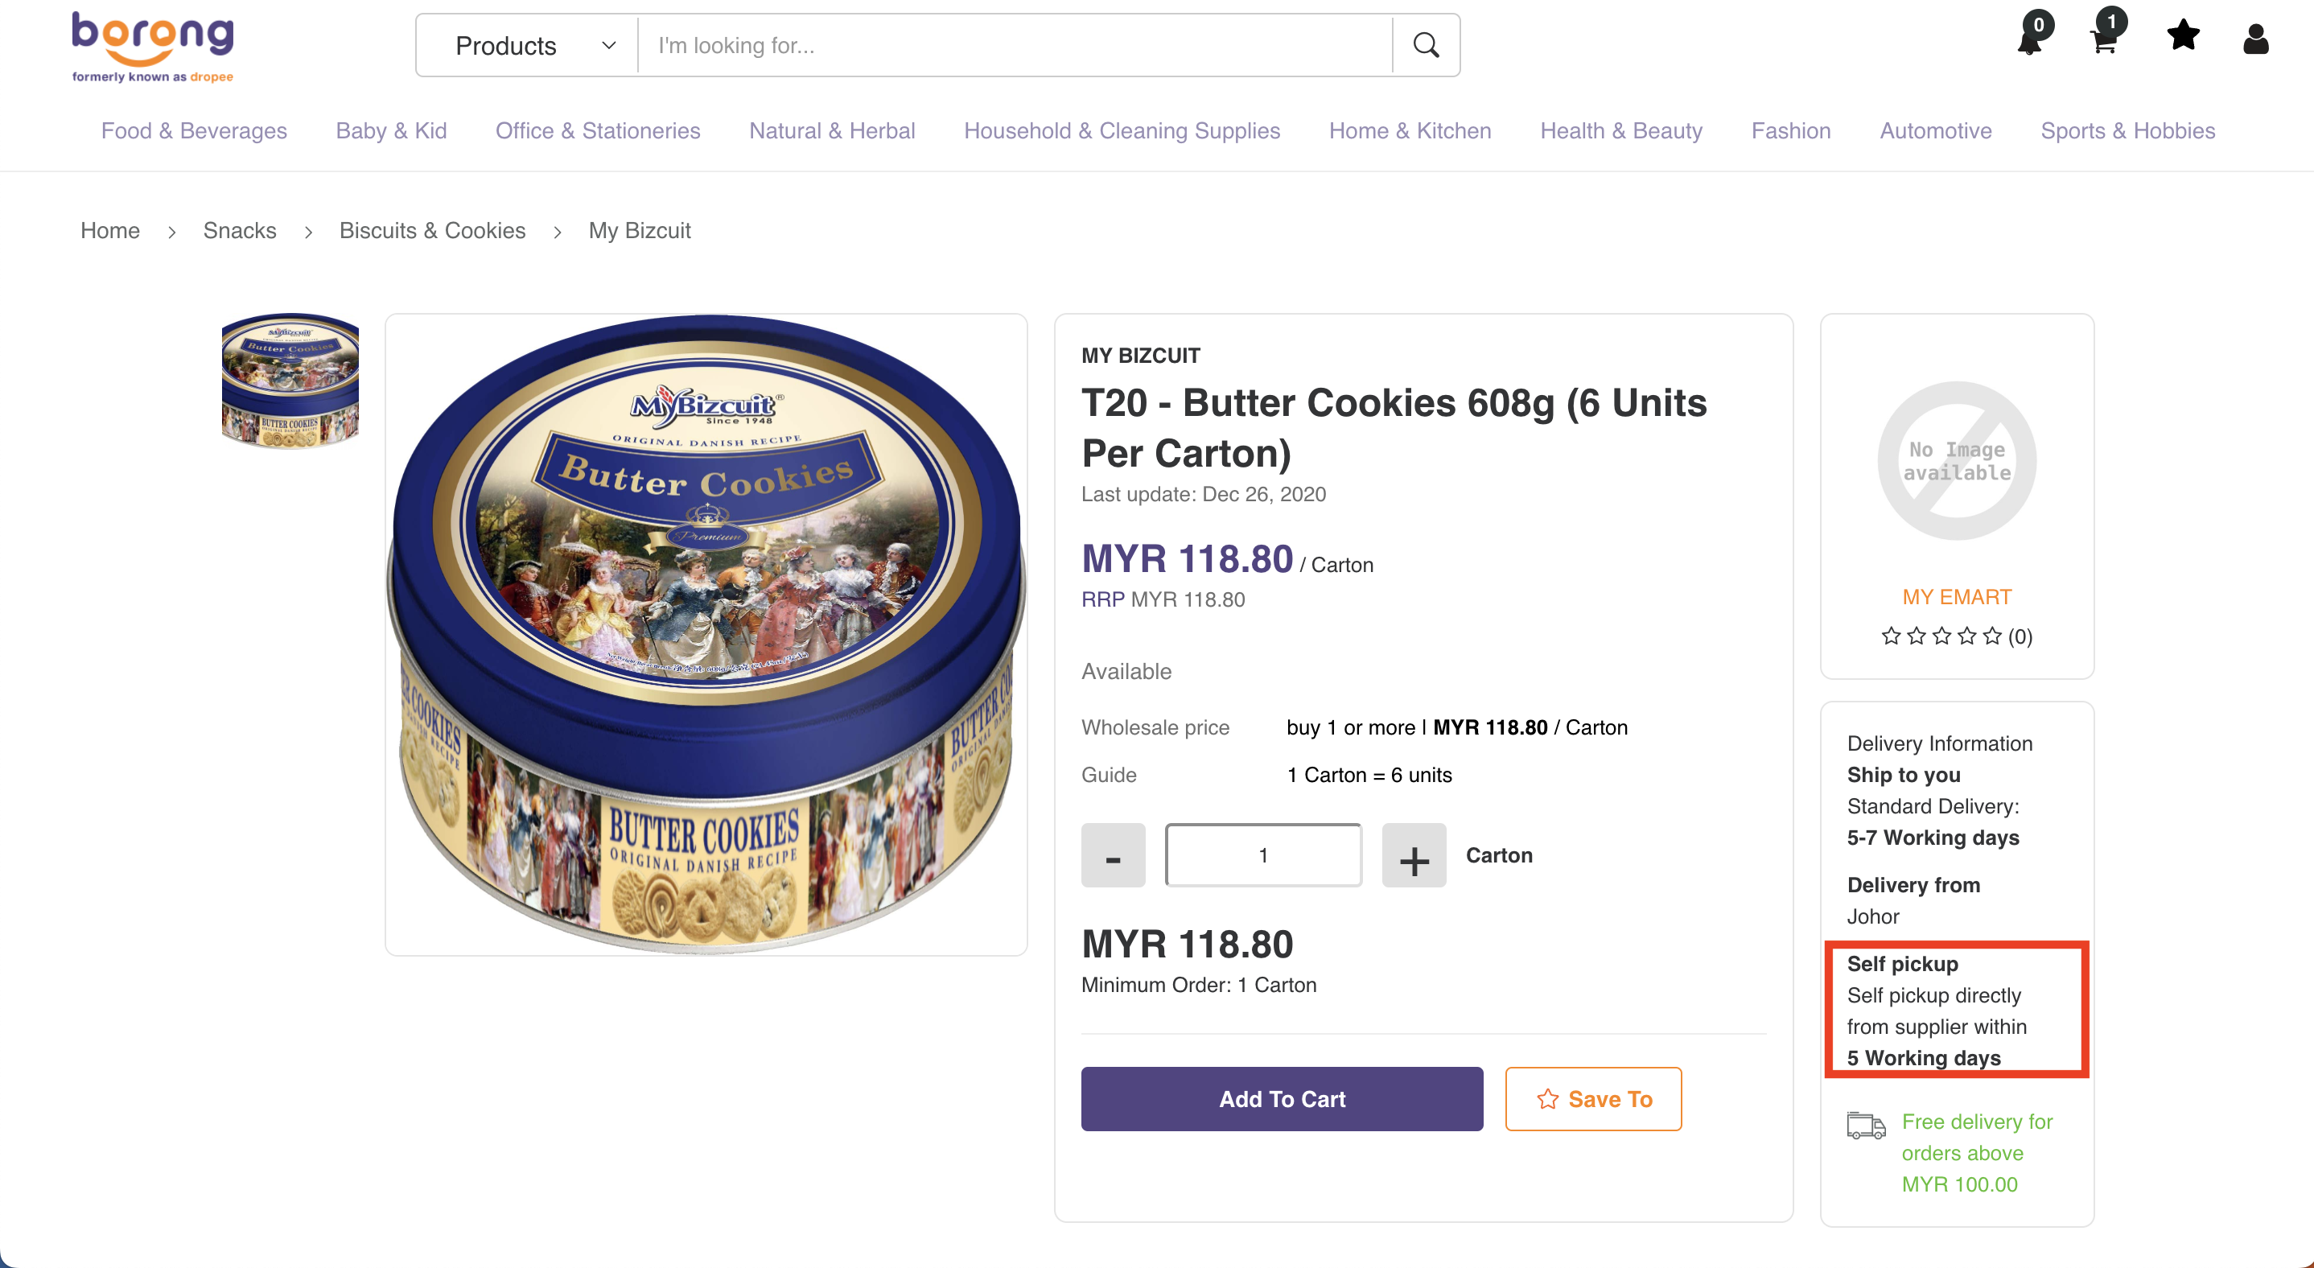Open the user account icon
This screenshot has height=1268, width=2314.
2255,39
